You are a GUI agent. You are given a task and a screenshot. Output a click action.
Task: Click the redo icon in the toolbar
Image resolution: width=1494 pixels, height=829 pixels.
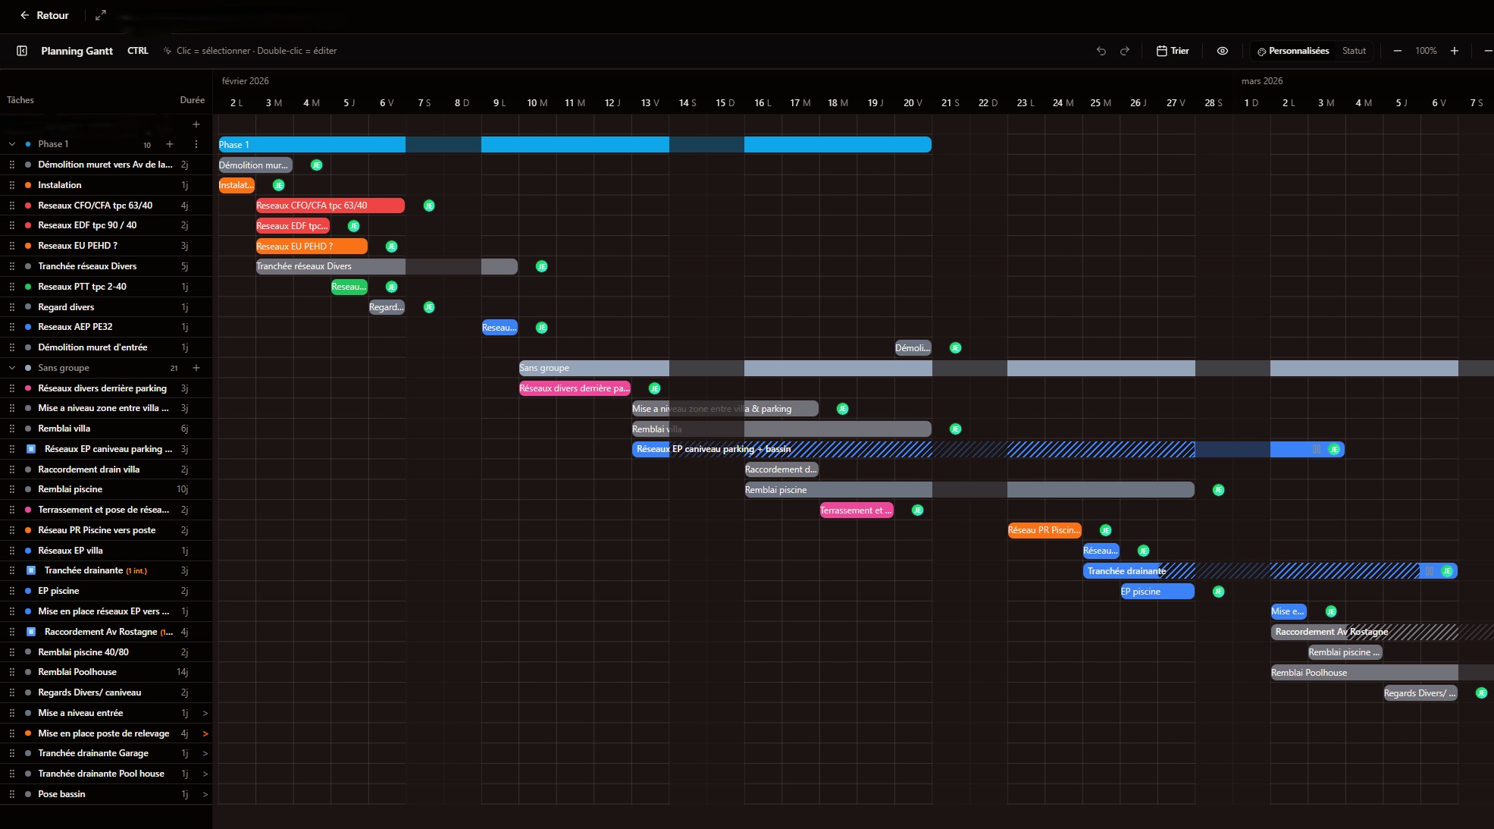click(1125, 51)
